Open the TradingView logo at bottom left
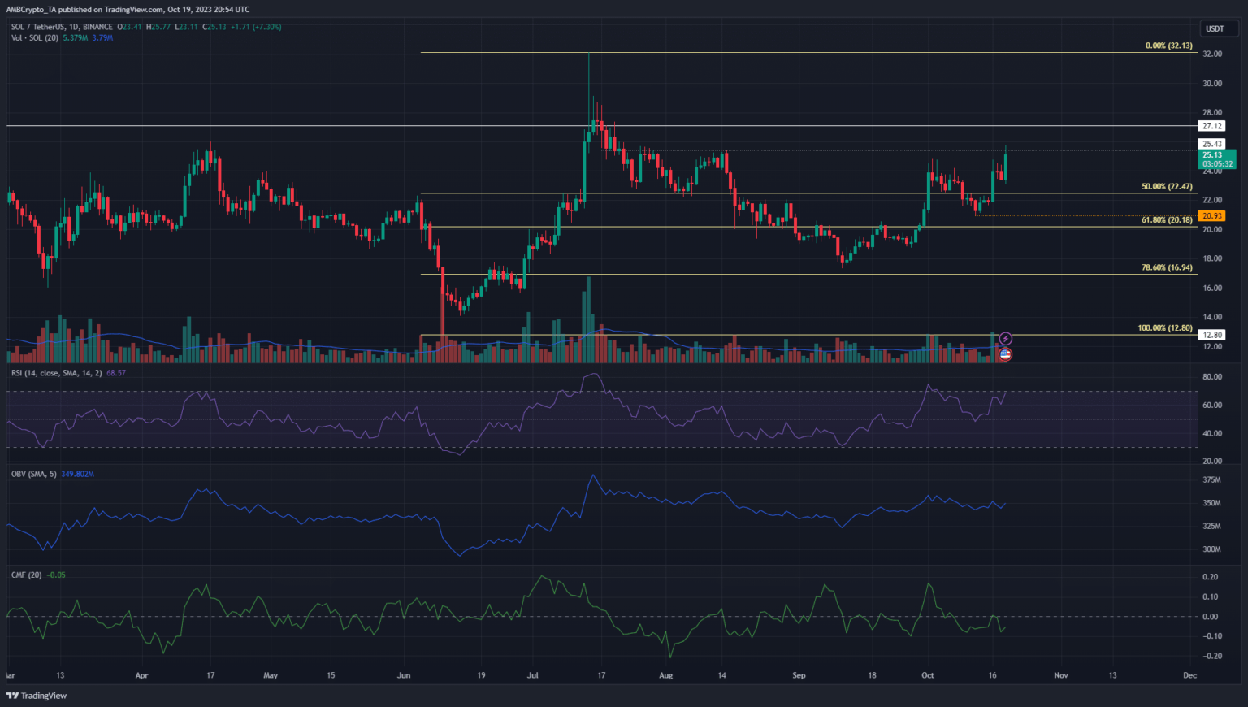The height and width of the screenshot is (707, 1248). point(37,696)
